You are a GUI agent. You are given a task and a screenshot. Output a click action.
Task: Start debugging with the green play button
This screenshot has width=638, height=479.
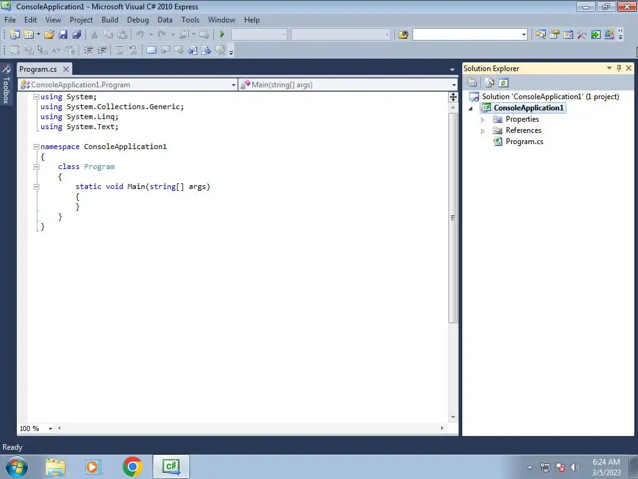click(222, 35)
